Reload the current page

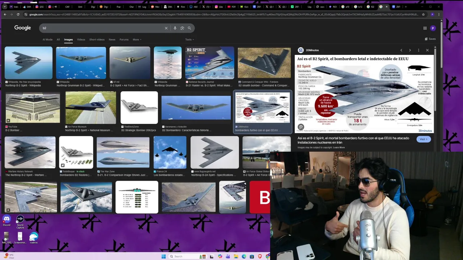click(x=18, y=14)
